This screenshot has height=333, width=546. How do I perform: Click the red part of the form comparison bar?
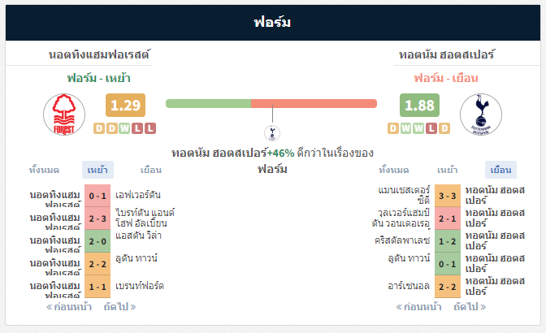(314, 104)
